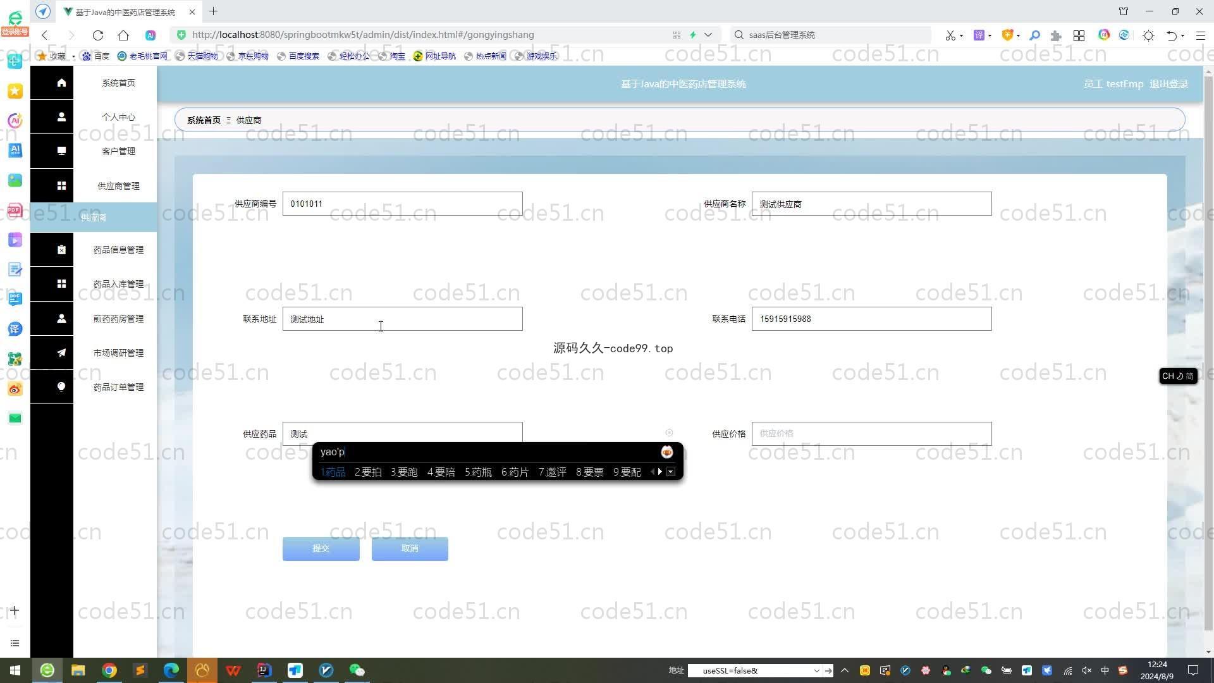
Task: Click the saas后台管理系统 search box
Action: (x=831, y=35)
